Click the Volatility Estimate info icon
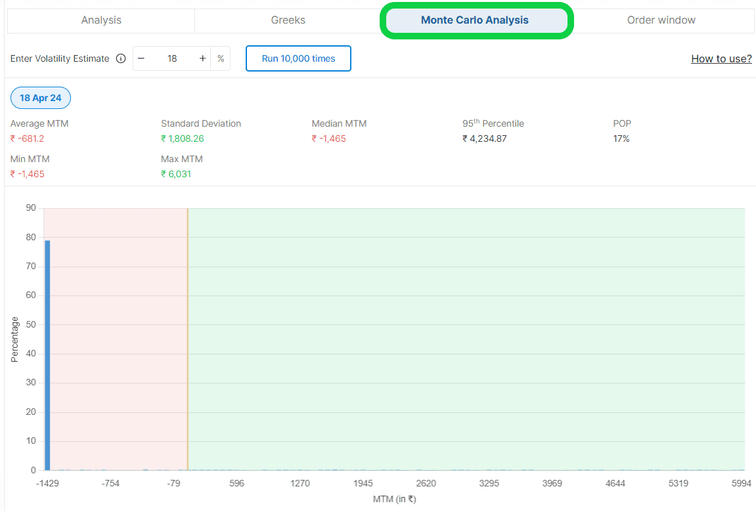Image resolution: width=756 pixels, height=514 pixels. [121, 58]
